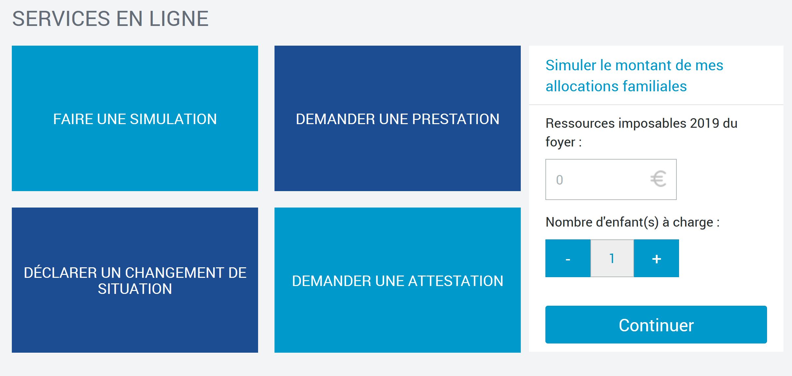Follow the Simuler le montant link
The width and height of the screenshot is (792, 376).
(x=634, y=65)
